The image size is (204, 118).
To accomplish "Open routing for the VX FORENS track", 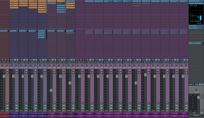I will [x=17, y=106].
